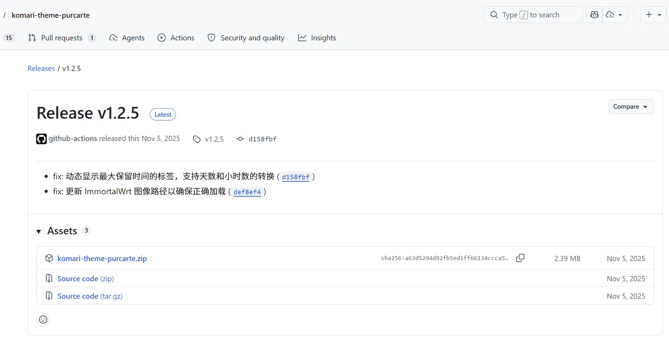This screenshot has height=353, width=669.
Task: Click the file icon for Source code (zip)
Action: point(49,279)
